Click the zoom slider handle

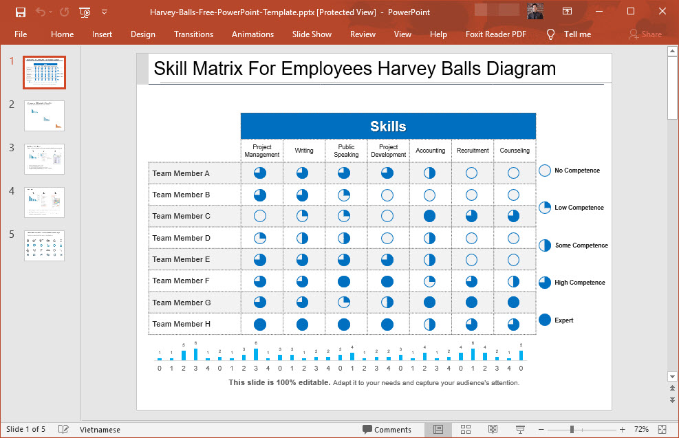tap(572, 429)
